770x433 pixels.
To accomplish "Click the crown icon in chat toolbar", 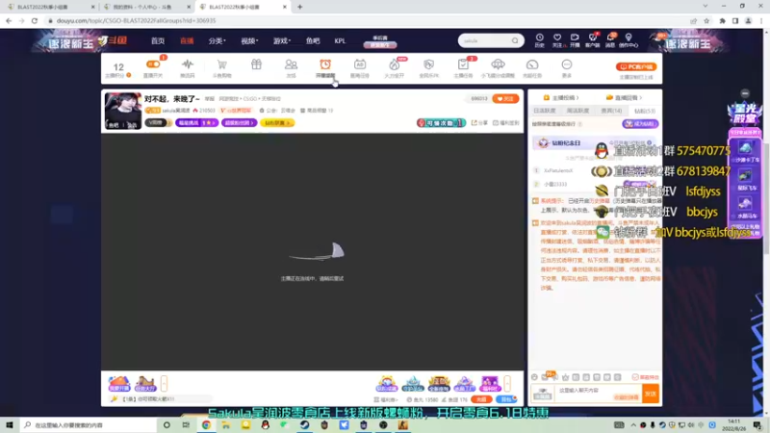I will coord(565,377).
